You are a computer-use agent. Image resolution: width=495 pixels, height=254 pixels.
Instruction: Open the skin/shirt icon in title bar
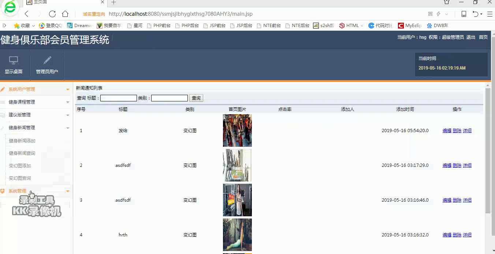point(447,2)
